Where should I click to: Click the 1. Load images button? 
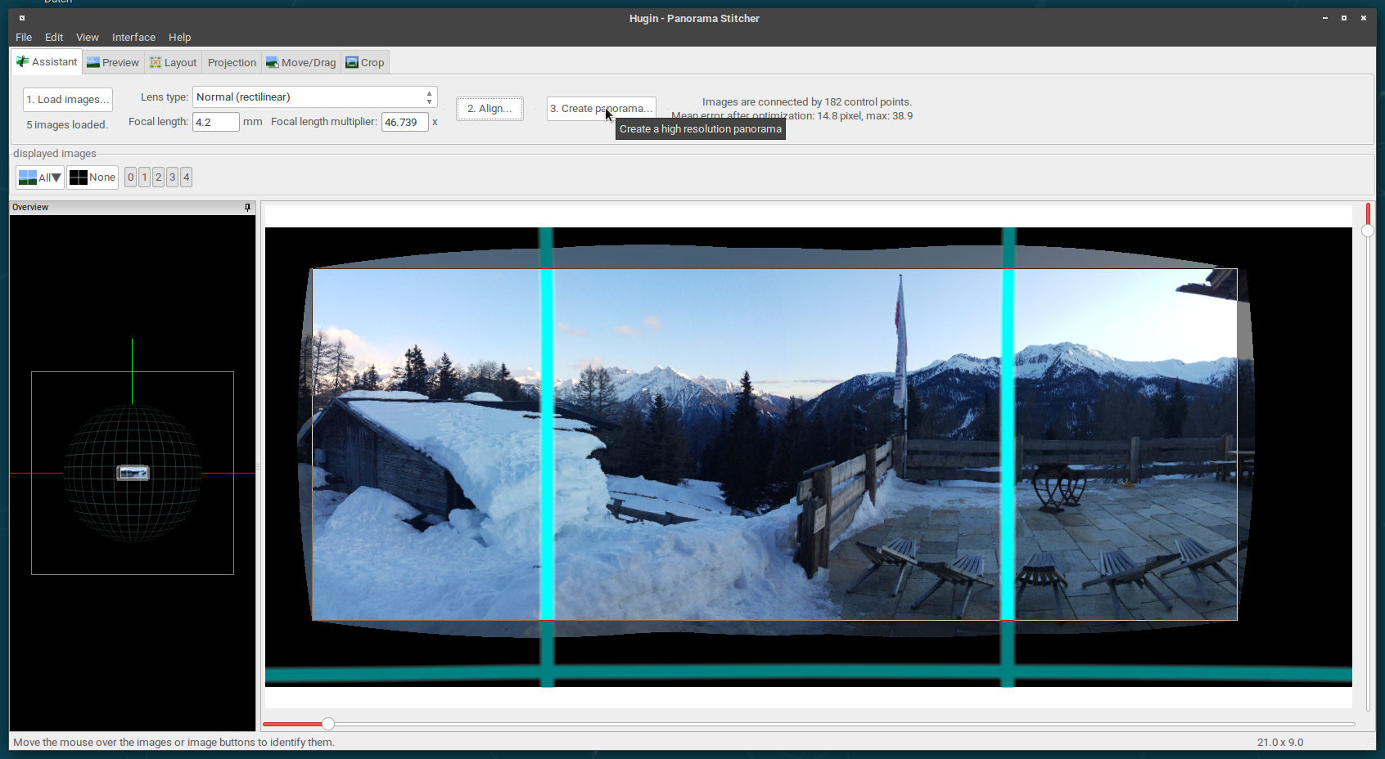click(68, 99)
